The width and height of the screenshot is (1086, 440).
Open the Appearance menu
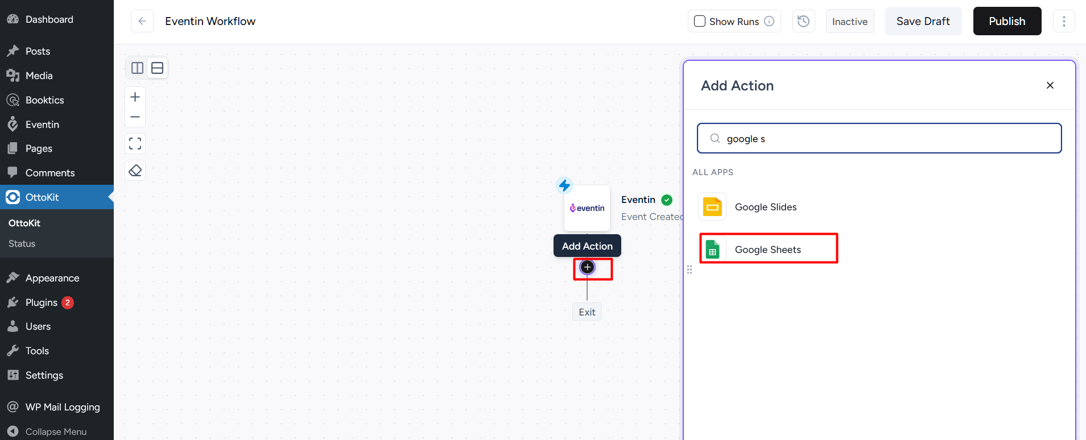tap(57, 278)
